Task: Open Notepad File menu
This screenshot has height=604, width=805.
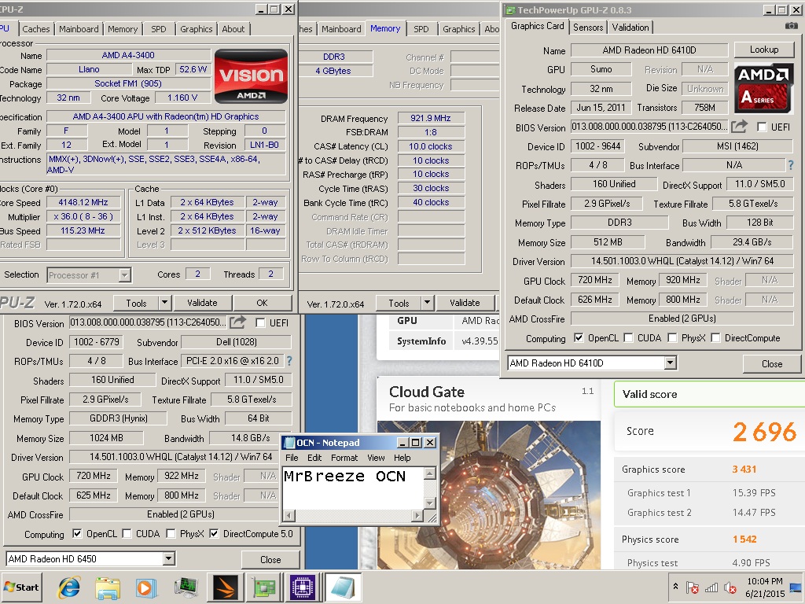Action: (x=292, y=458)
